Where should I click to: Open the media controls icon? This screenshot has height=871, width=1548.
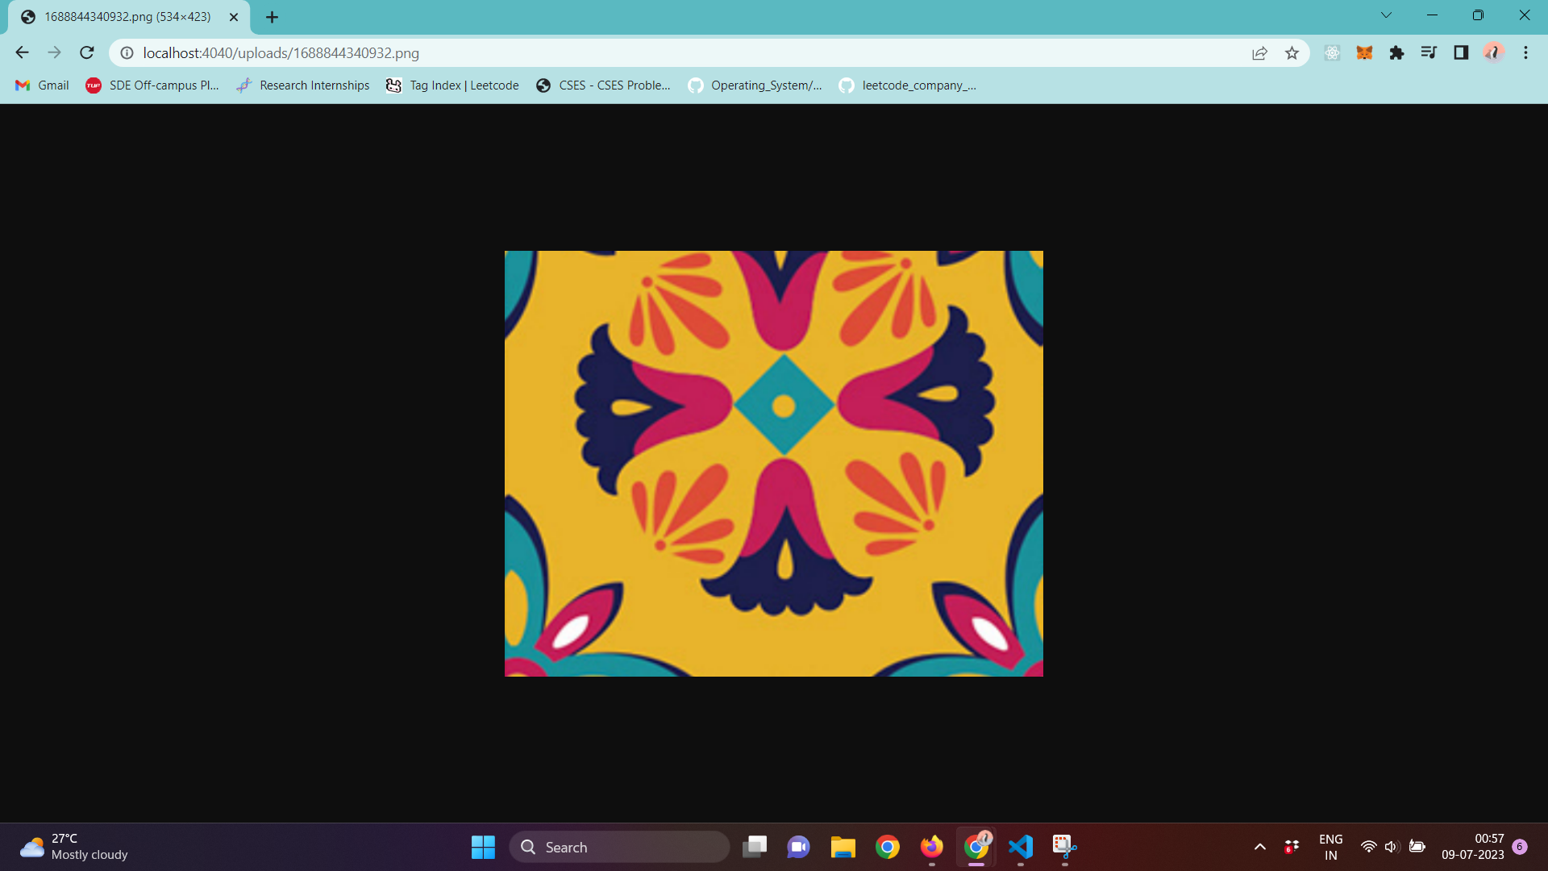tap(1429, 53)
